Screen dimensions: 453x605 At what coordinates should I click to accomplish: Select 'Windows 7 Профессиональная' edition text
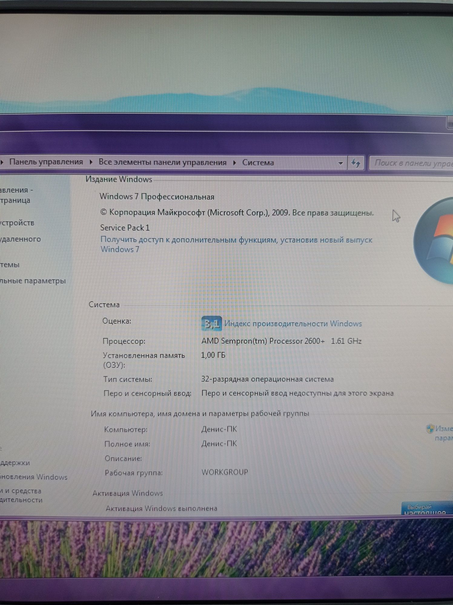157,197
